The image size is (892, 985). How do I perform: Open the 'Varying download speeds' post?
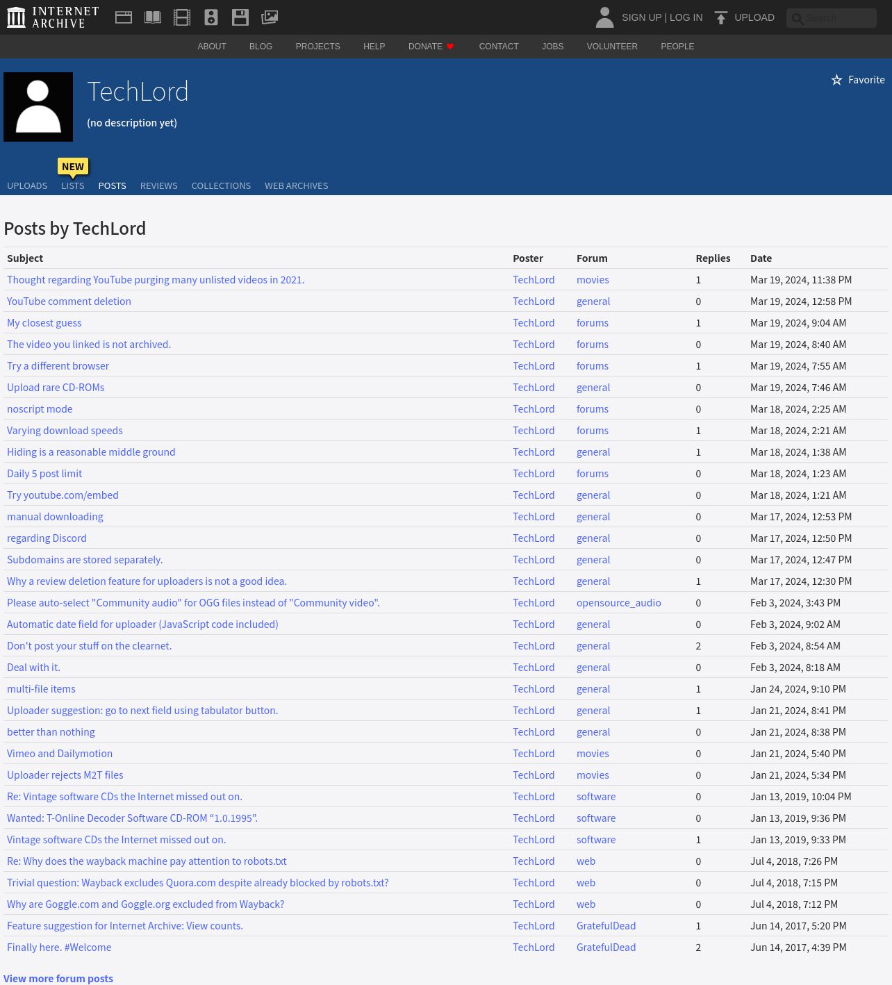tap(65, 431)
